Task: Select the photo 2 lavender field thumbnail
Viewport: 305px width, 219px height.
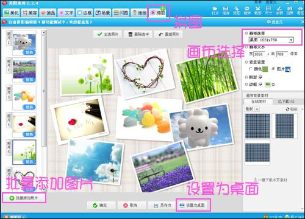Action: (x=24, y=70)
